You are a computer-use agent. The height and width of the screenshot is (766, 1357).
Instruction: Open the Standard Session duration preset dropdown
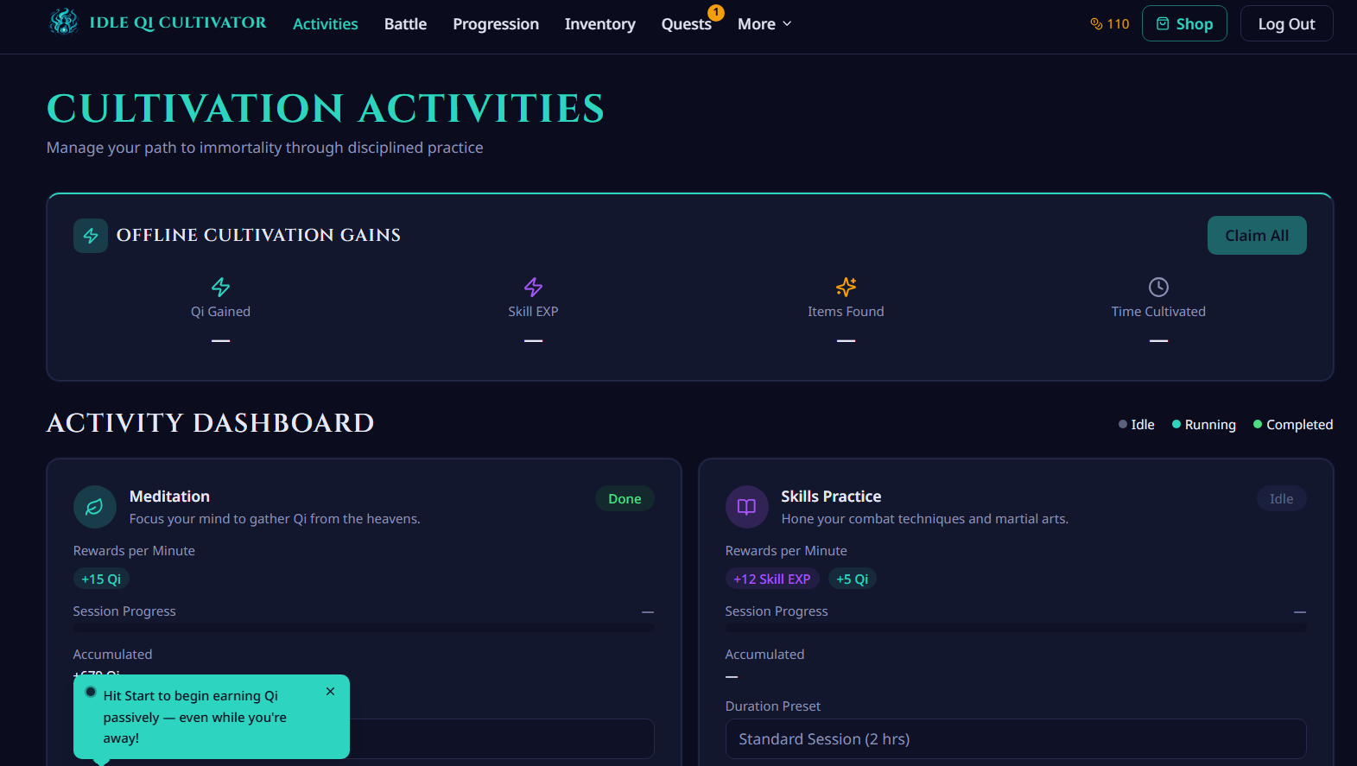point(1016,739)
